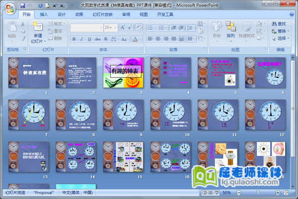Open the Insert (插入) tab
The width and height of the screenshot is (298, 199).
pyautogui.click(x=44, y=15)
